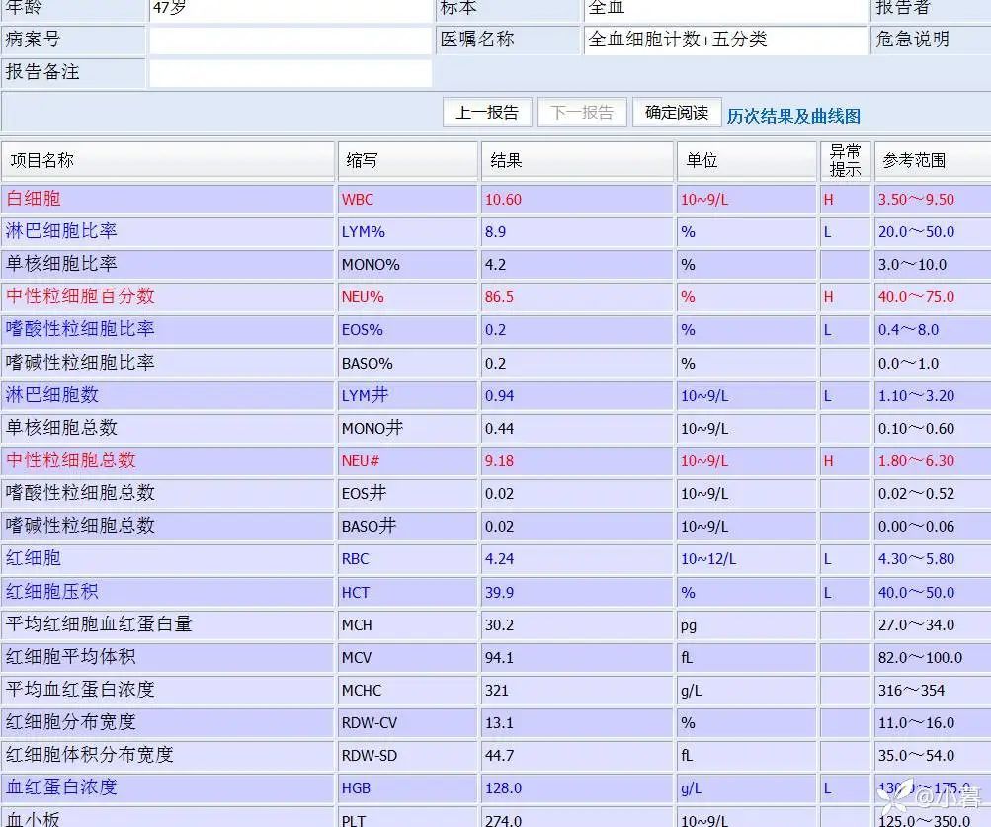991x827 pixels.
Task: Click the H flag in NEU# row
Action: (829, 461)
